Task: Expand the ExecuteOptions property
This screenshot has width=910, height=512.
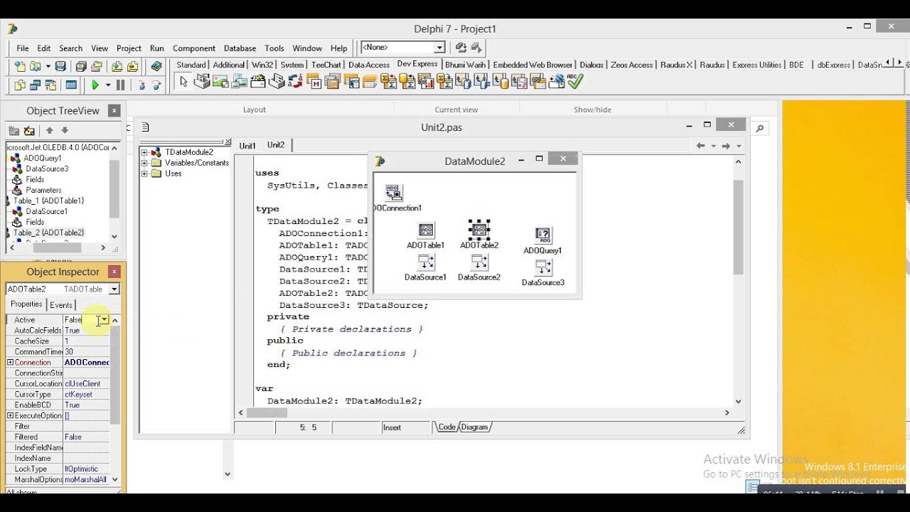Action: [11, 416]
